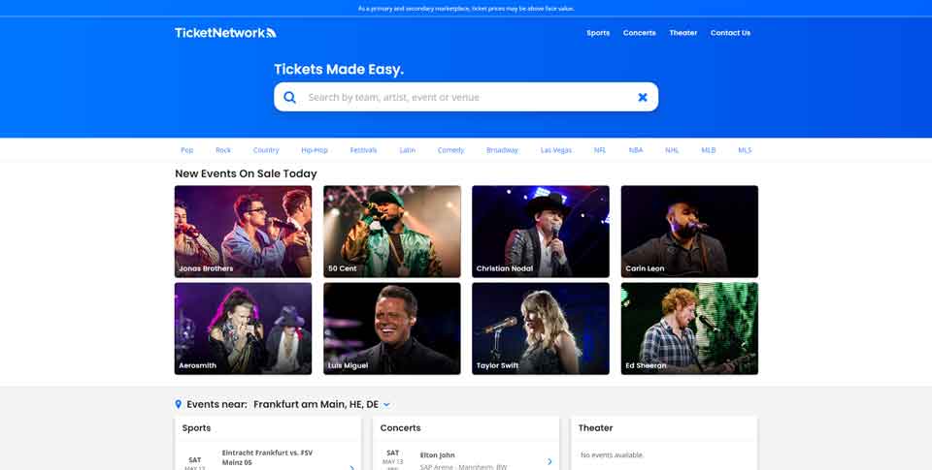The width and height of the screenshot is (932, 470).
Task: Click the Concerts section heading
Action: (x=401, y=428)
